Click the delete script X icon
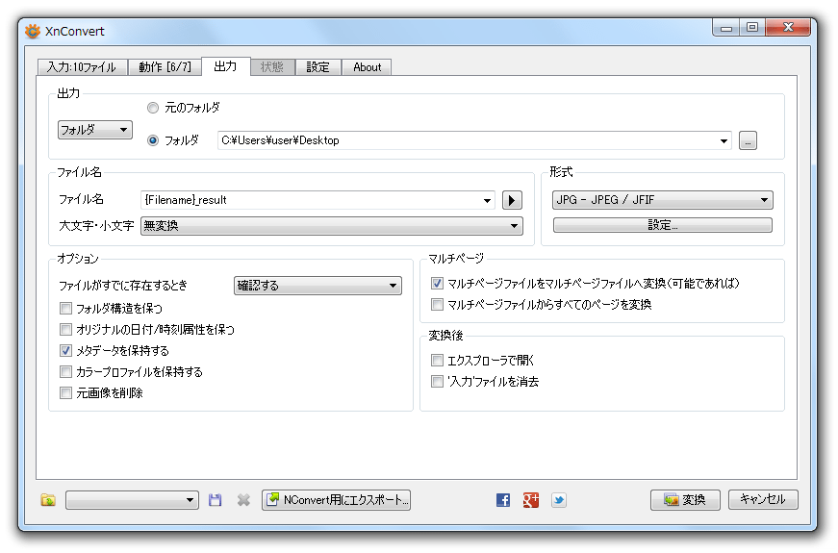Image resolution: width=838 pixels, height=553 pixels. [x=243, y=500]
